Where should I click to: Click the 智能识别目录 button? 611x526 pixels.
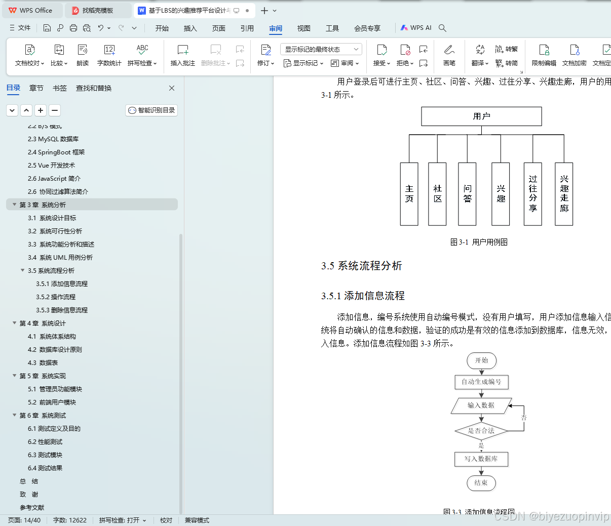coord(151,110)
